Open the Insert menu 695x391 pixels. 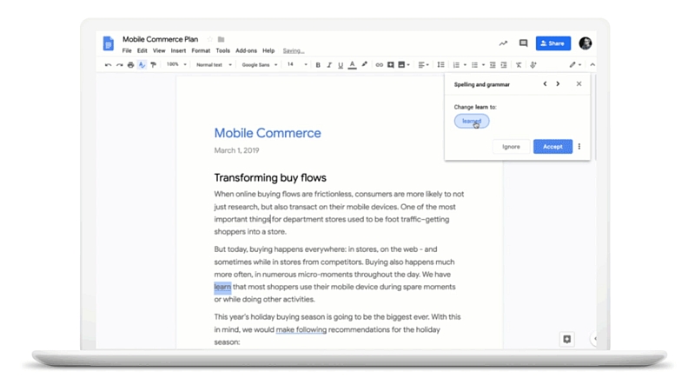[x=178, y=51]
